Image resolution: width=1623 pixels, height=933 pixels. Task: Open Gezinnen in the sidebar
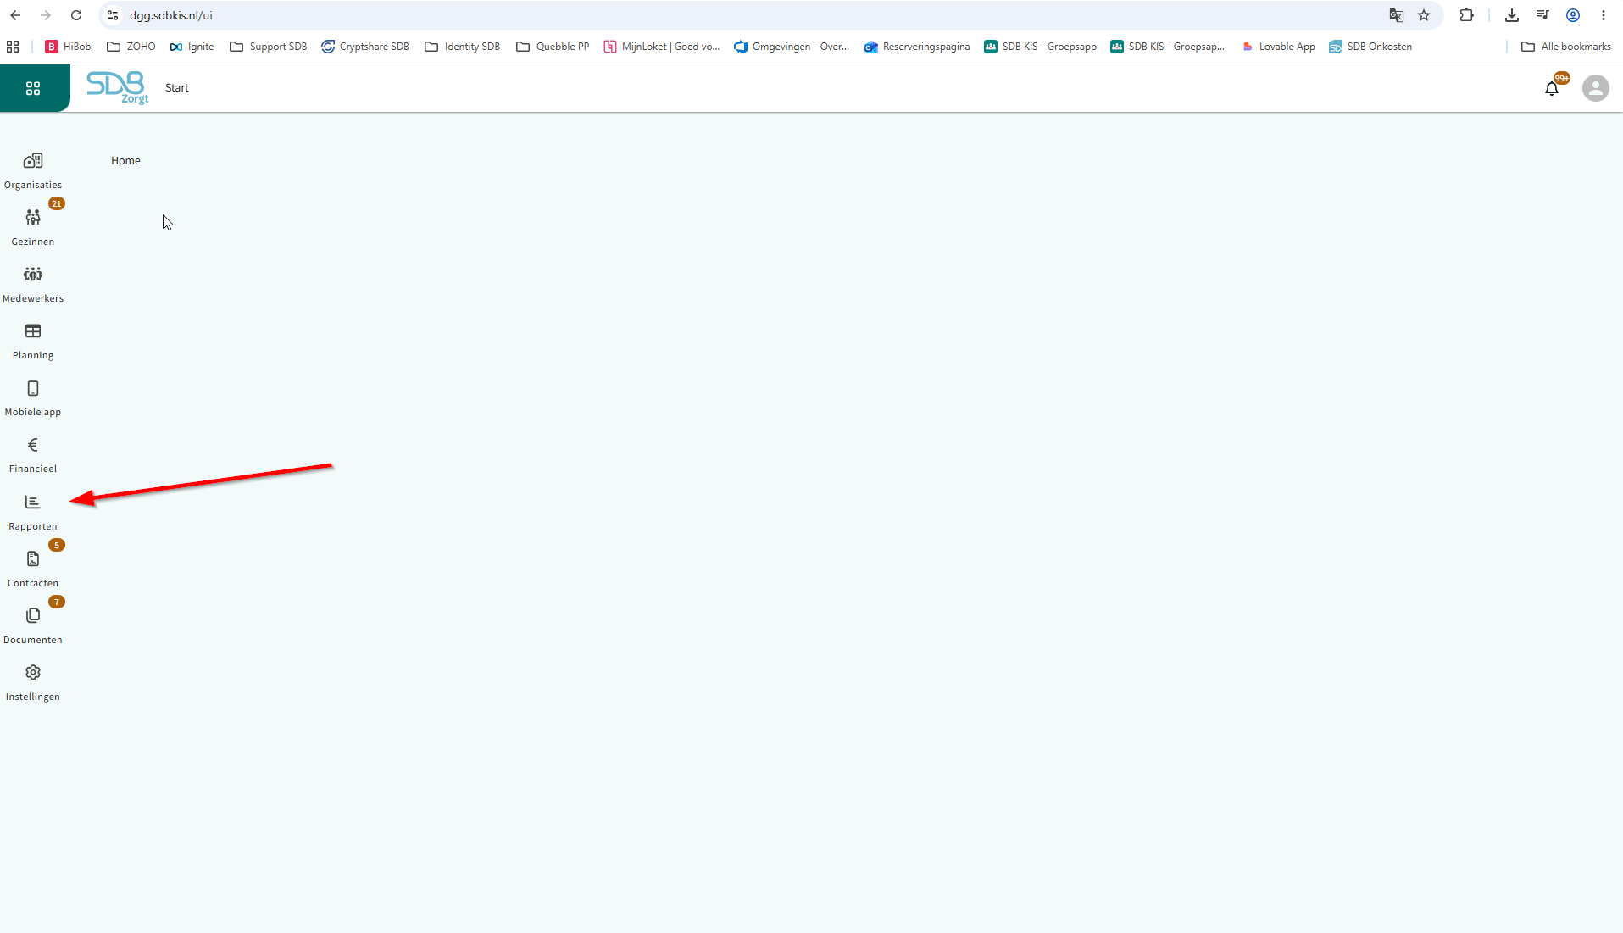33,227
